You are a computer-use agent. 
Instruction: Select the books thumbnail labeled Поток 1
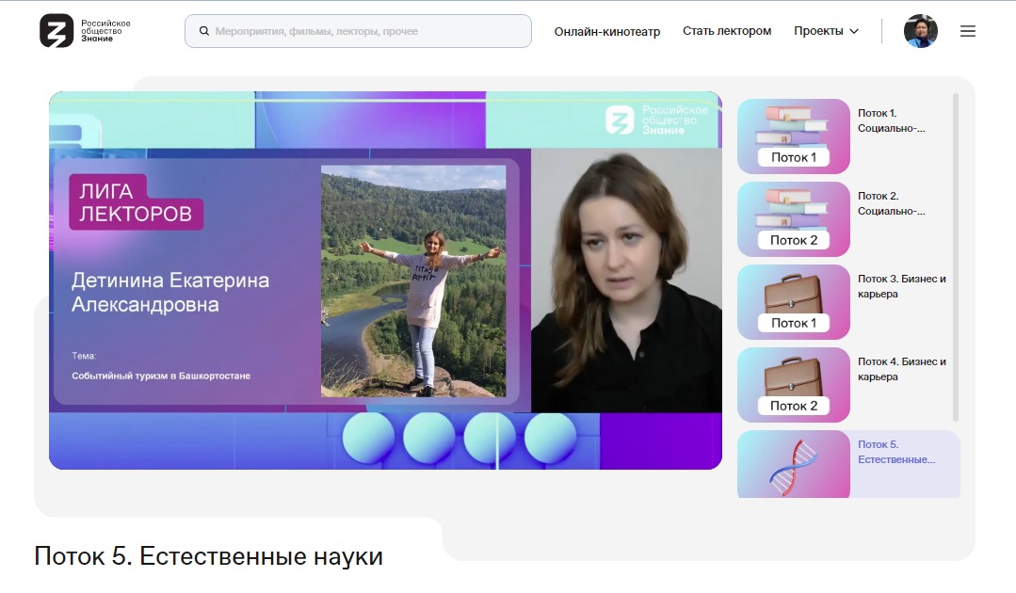(x=793, y=136)
